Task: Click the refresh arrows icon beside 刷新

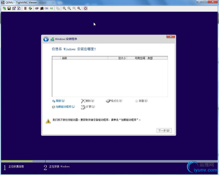Action: (54, 101)
